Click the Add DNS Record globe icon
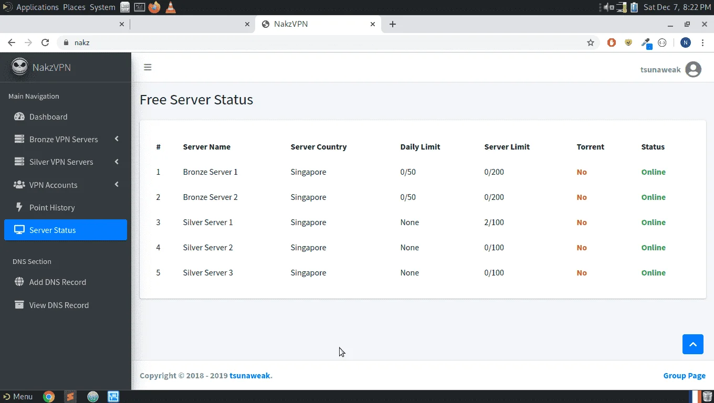714x403 pixels. pos(19,282)
